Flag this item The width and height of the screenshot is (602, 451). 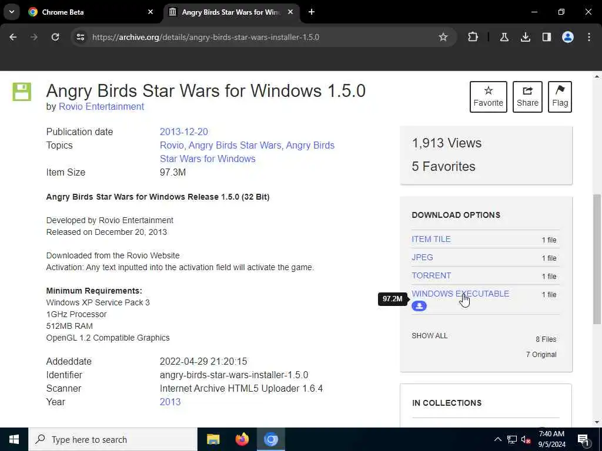560,97
